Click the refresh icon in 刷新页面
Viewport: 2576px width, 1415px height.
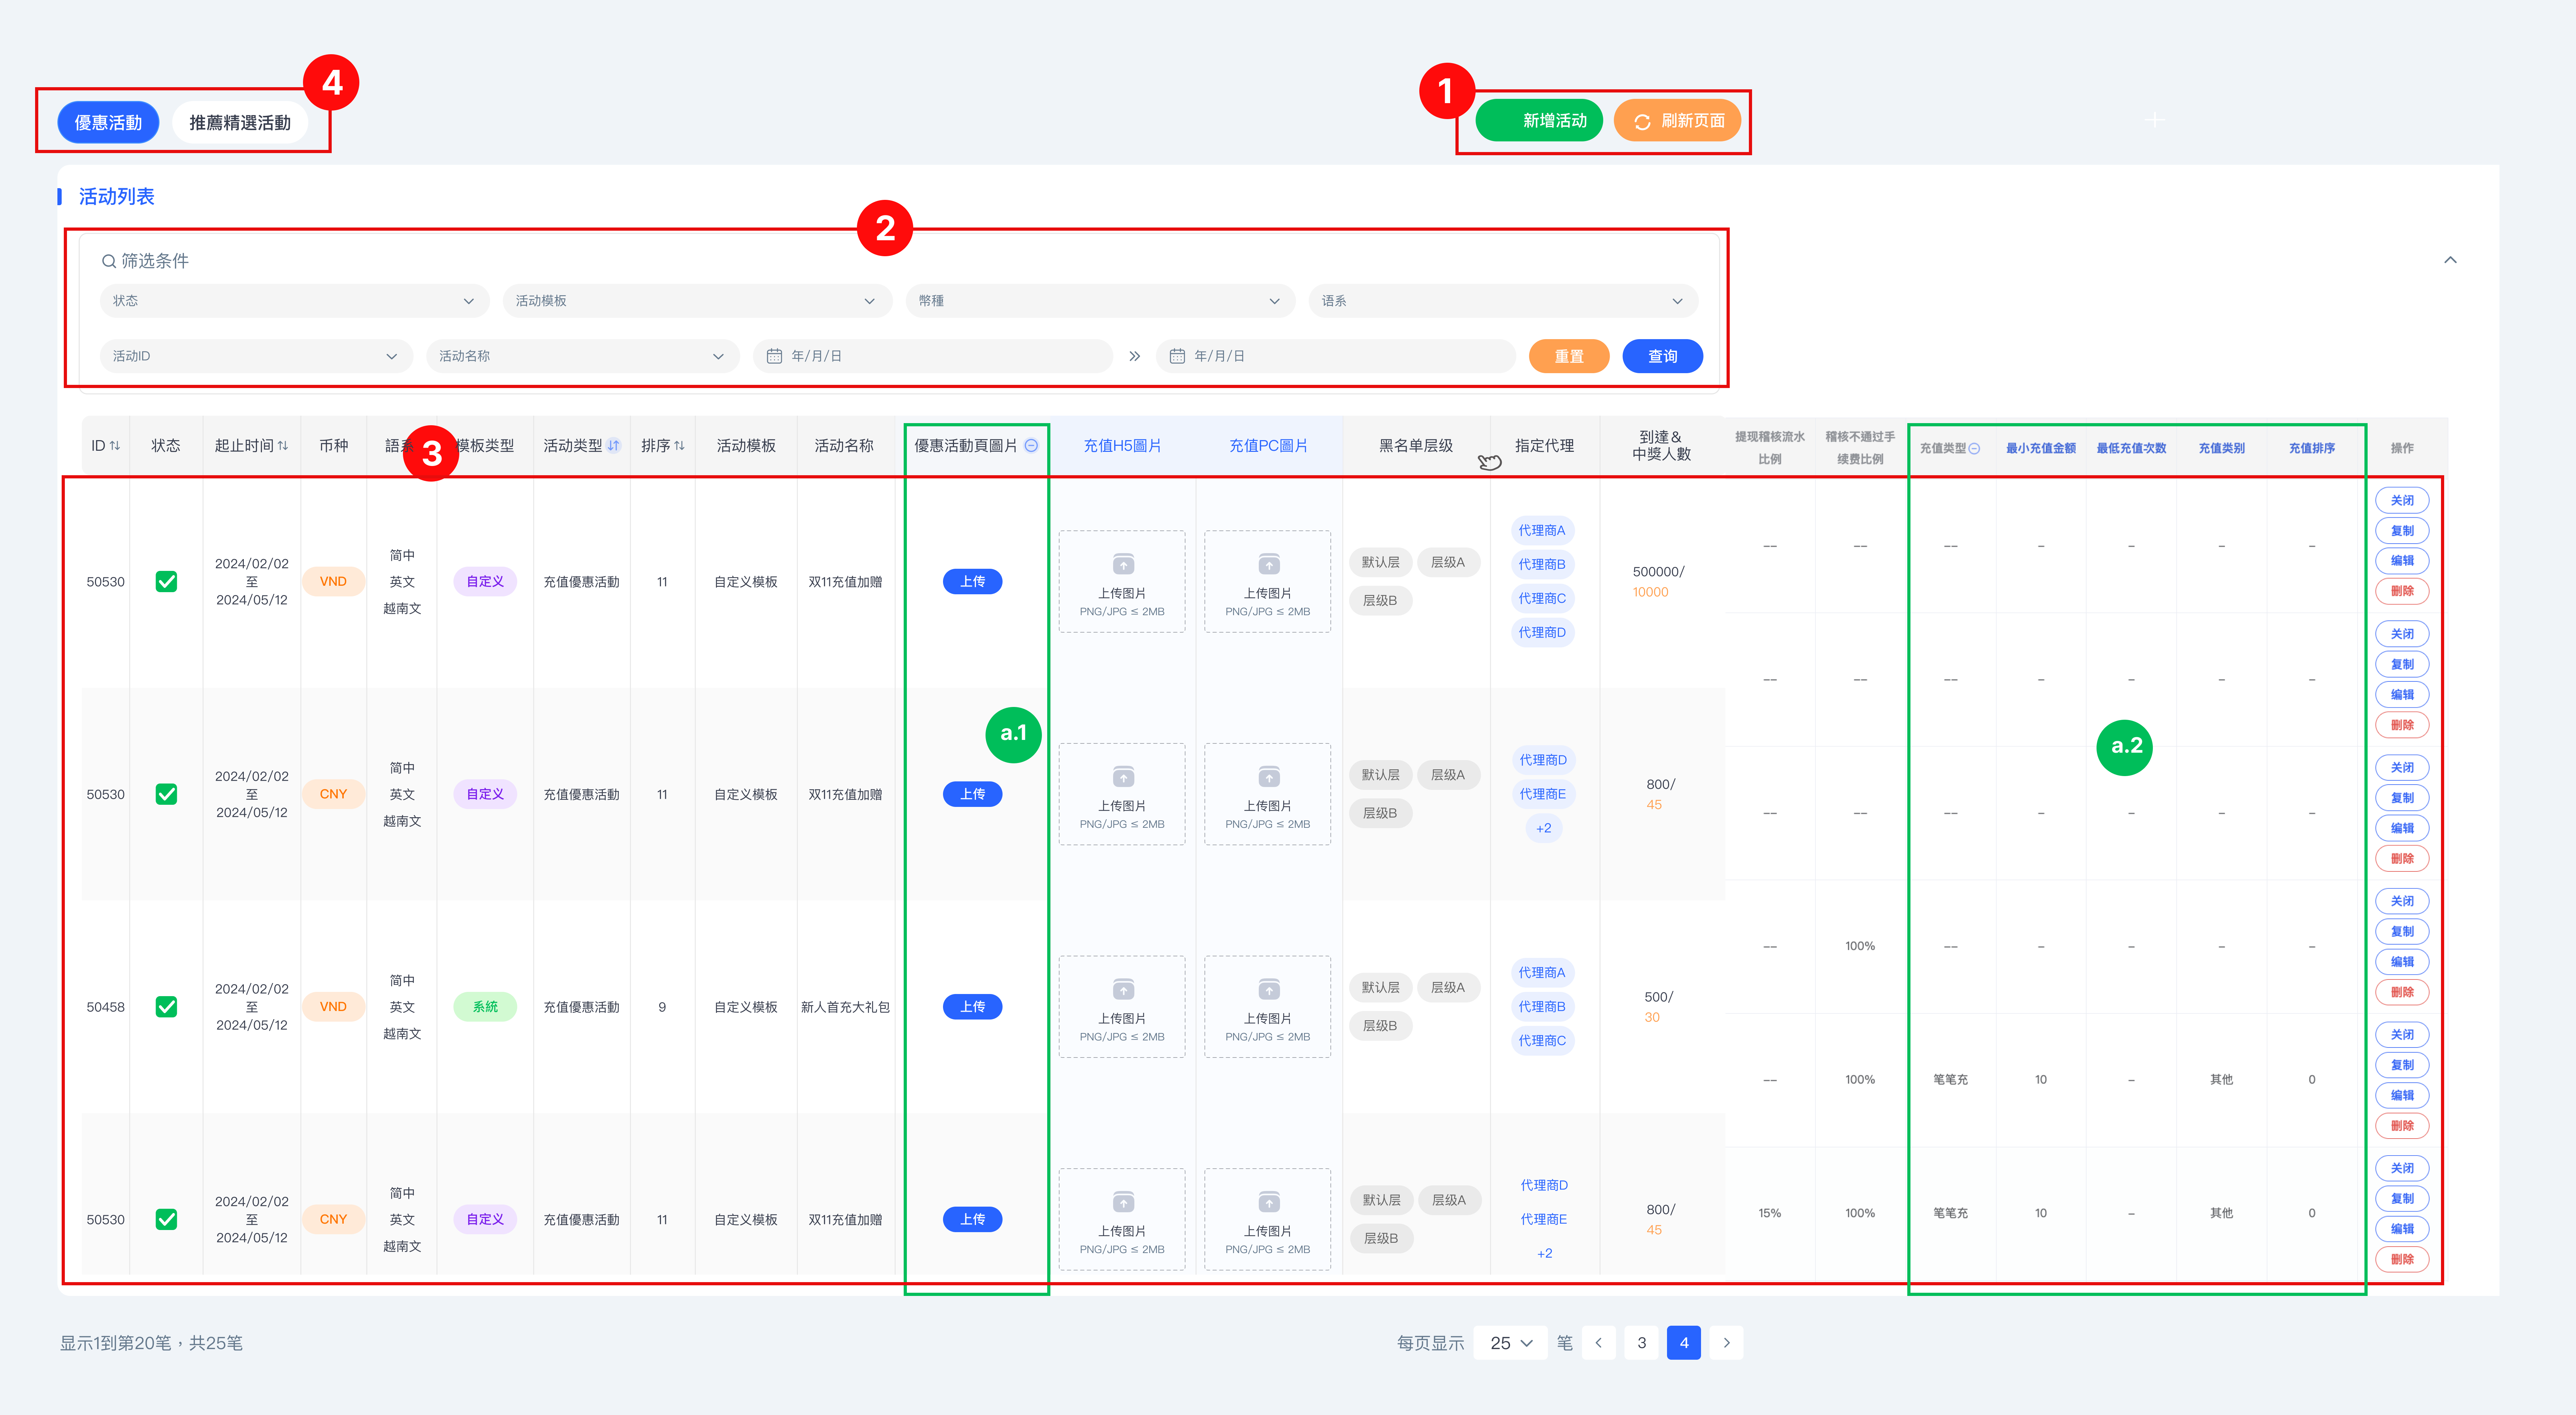pos(1642,122)
